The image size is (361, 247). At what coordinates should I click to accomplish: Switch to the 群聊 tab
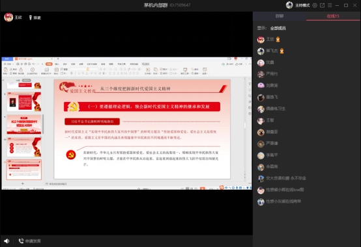280,16
